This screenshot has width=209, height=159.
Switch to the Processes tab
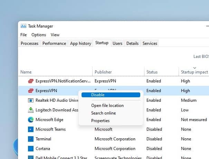[29, 43]
